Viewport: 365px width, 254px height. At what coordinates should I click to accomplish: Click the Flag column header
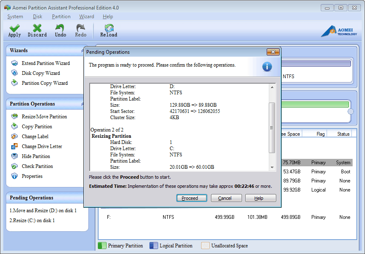click(x=320, y=134)
